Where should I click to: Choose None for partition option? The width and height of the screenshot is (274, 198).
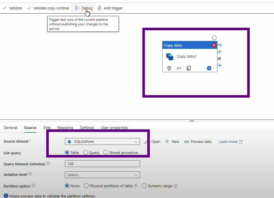tap(67, 186)
